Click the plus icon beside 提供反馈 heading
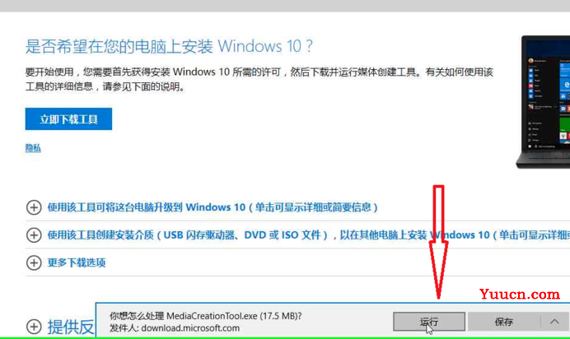Image resolution: width=570 pixels, height=339 pixels. [34, 327]
